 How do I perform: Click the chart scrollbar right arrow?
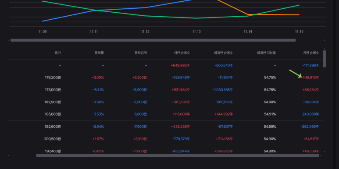324,40
